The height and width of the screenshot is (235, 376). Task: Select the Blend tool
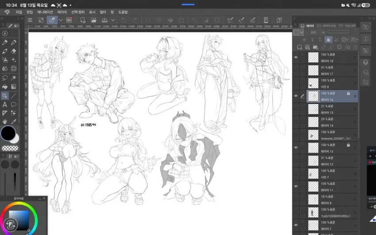(4, 69)
